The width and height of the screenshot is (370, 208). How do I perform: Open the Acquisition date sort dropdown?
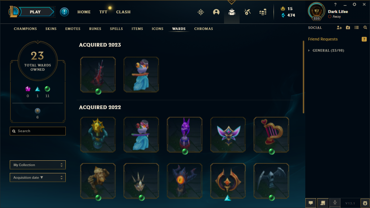tap(38, 178)
